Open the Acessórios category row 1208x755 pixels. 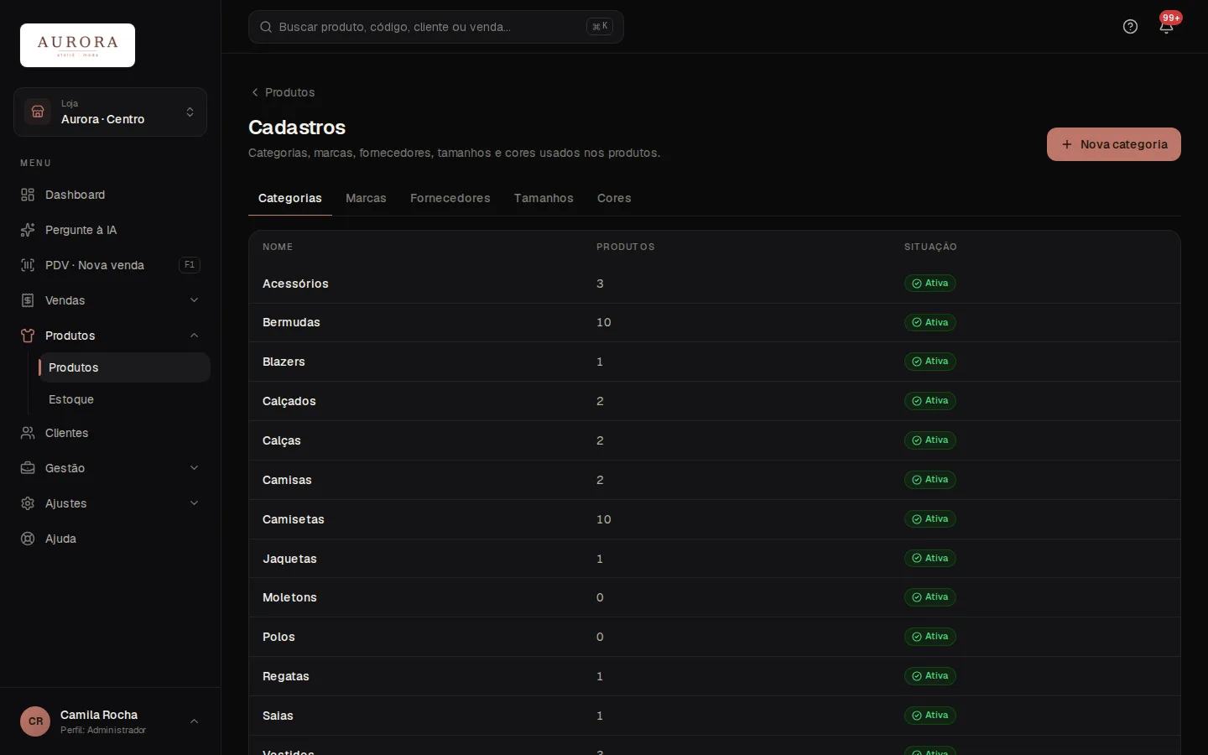pos(715,284)
